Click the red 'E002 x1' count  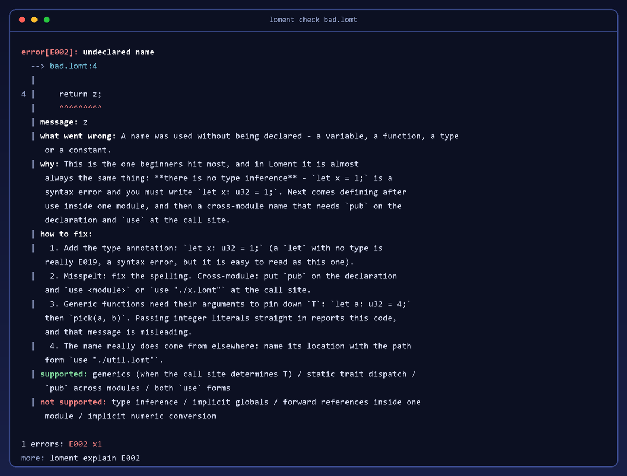pos(85,444)
